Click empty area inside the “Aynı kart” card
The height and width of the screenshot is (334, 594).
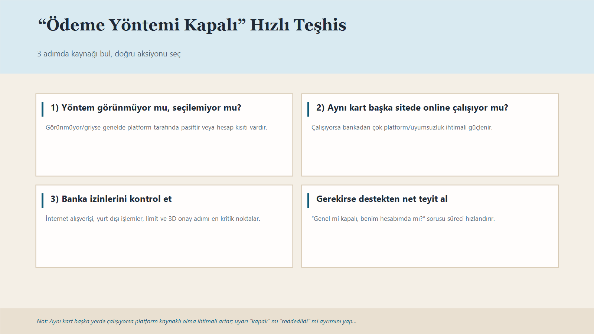(430, 156)
